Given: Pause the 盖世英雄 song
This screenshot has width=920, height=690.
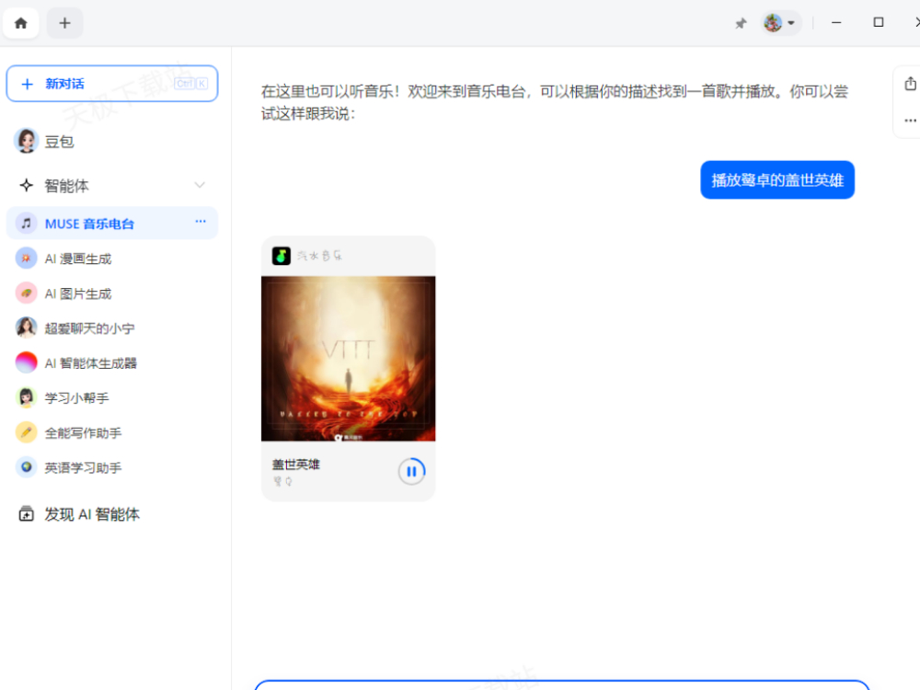Looking at the screenshot, I should (412, 471).
